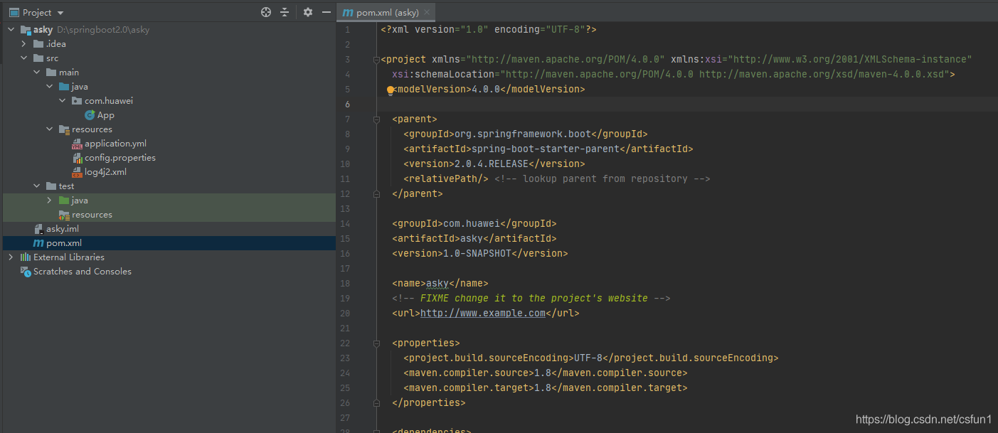The width and height of the screenshot is (998, 433).
Task: Click the green test java folder icon
Action: pos(64,201)
